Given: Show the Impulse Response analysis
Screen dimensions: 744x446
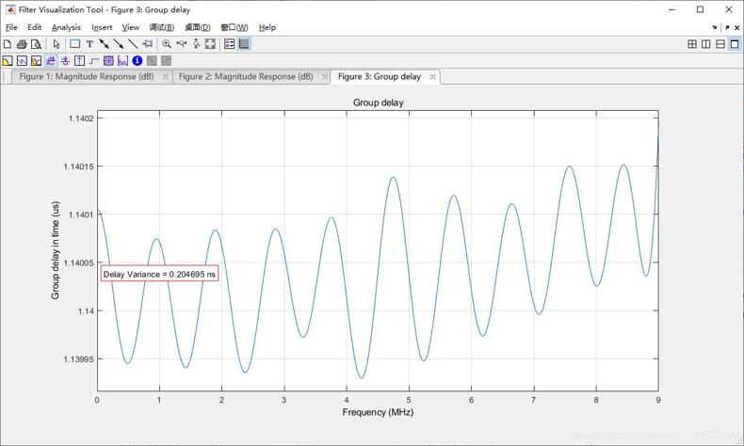Looking at the screenshot, I should point(80,60).
